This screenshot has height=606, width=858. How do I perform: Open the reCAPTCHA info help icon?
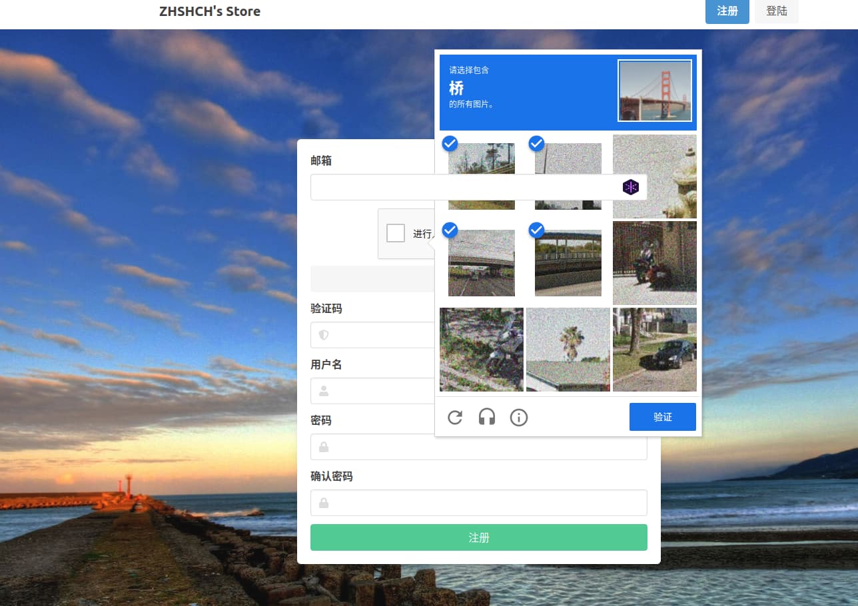tap(519, 418)
